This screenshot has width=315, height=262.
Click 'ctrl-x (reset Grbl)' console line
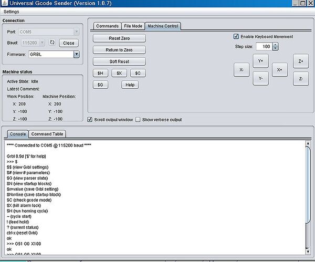[22, 233]
